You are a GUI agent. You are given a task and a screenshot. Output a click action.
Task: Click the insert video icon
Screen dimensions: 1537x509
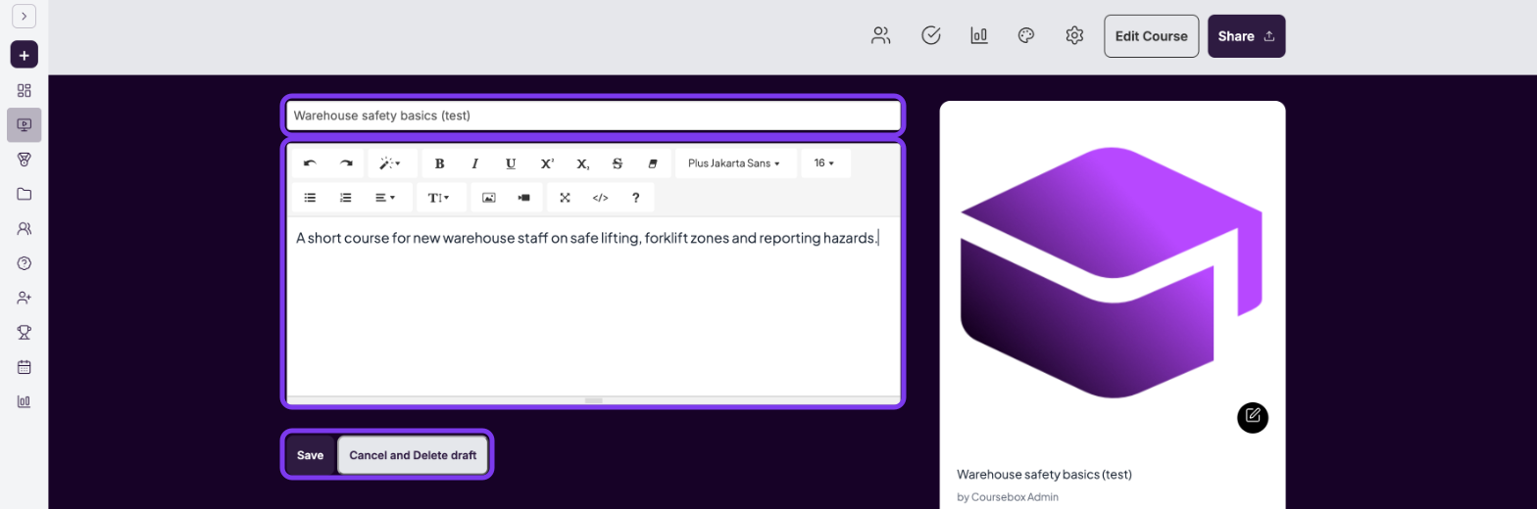524,198
